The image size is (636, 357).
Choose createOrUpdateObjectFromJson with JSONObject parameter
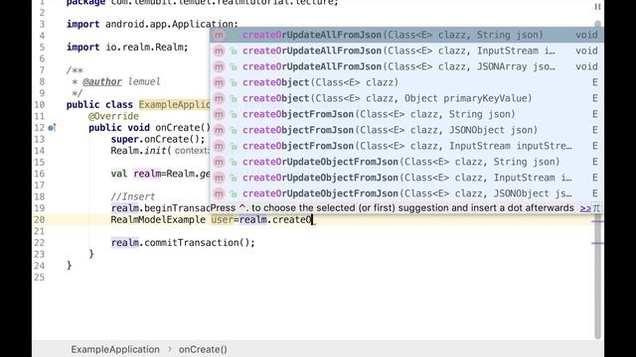tap(406, 193)
